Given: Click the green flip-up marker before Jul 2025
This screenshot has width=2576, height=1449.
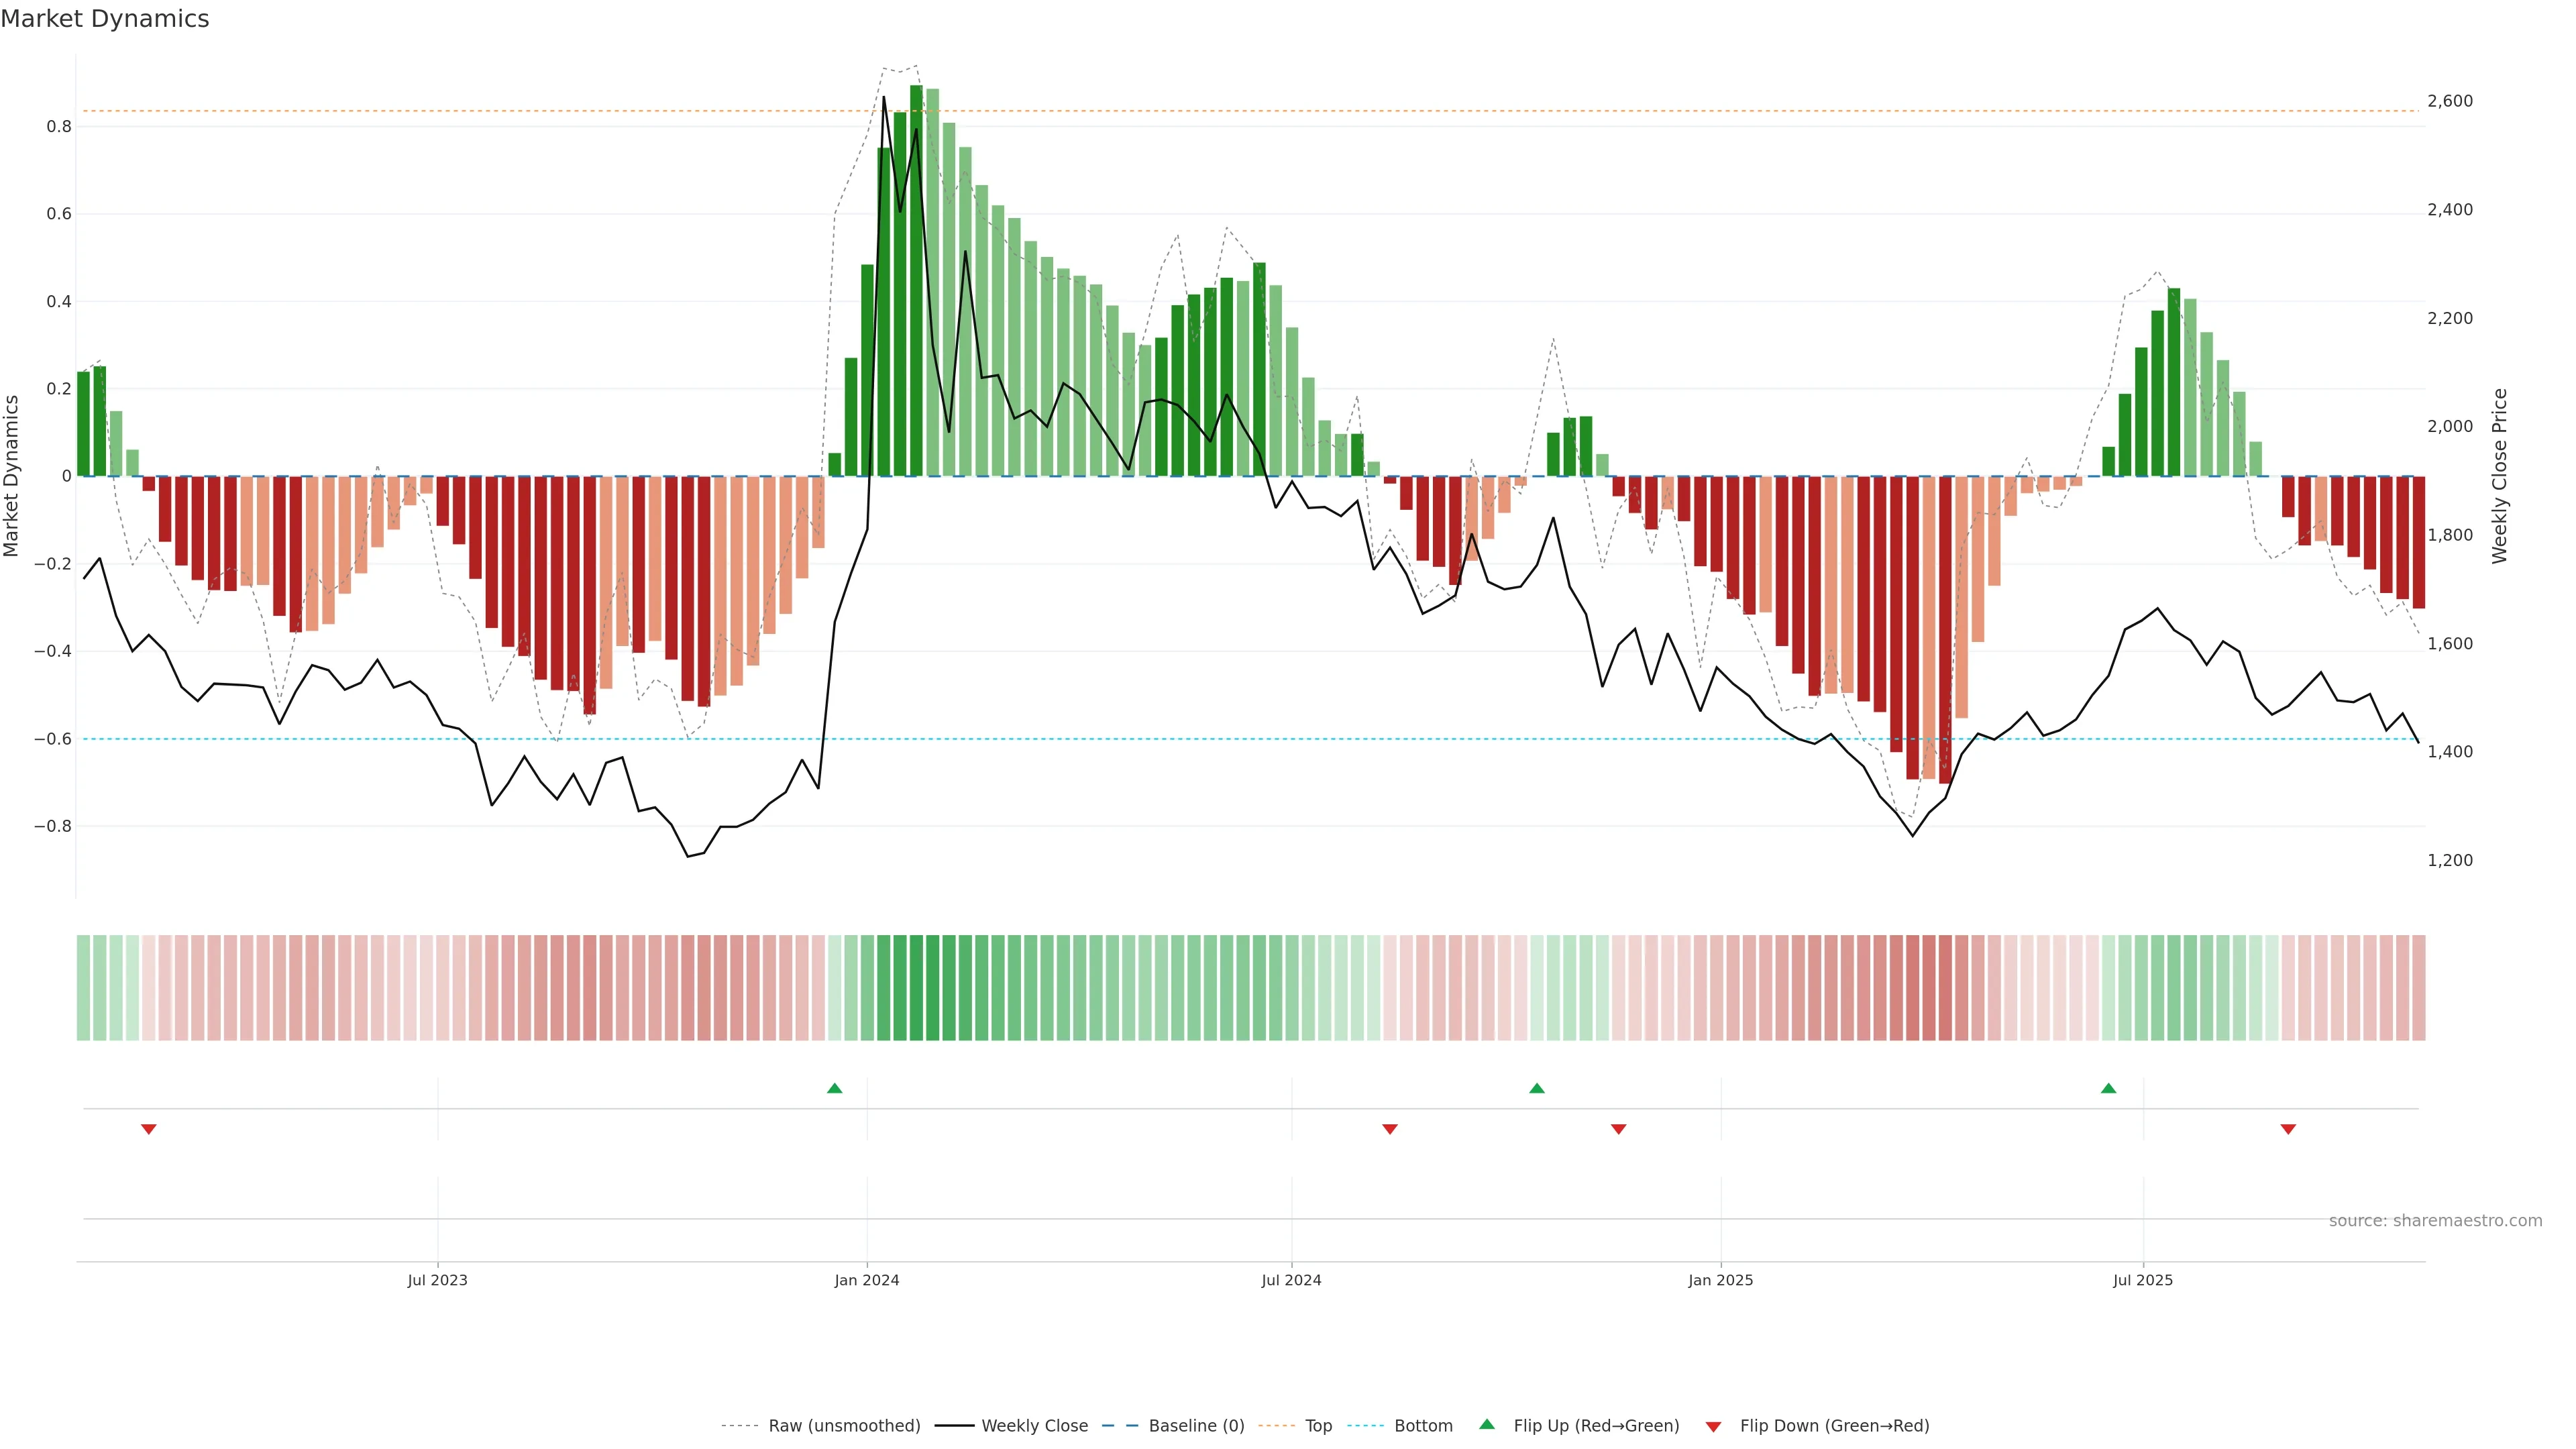Looking at the screenshot, I should coord(2108,1088).
